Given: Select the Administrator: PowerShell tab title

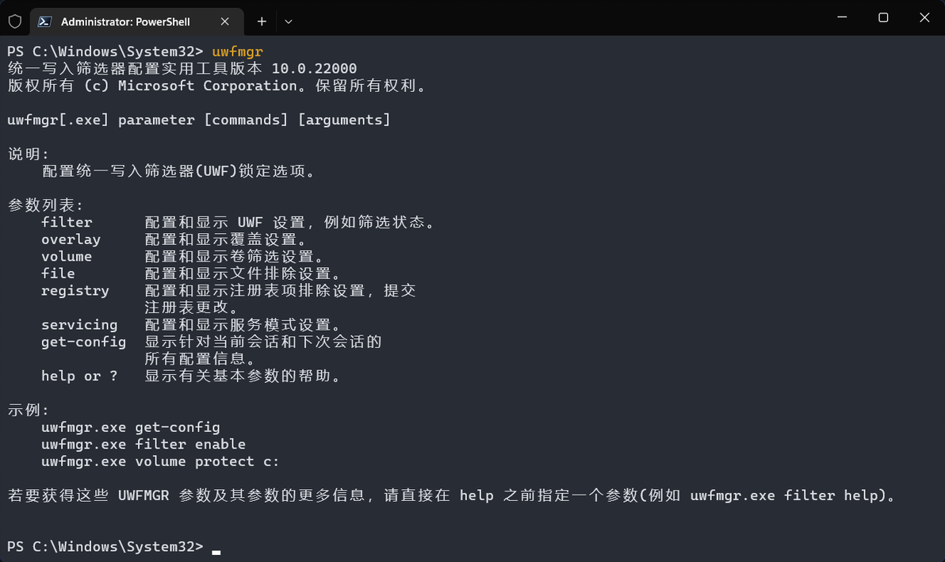Looking at the screenshot, I should 125,21.
